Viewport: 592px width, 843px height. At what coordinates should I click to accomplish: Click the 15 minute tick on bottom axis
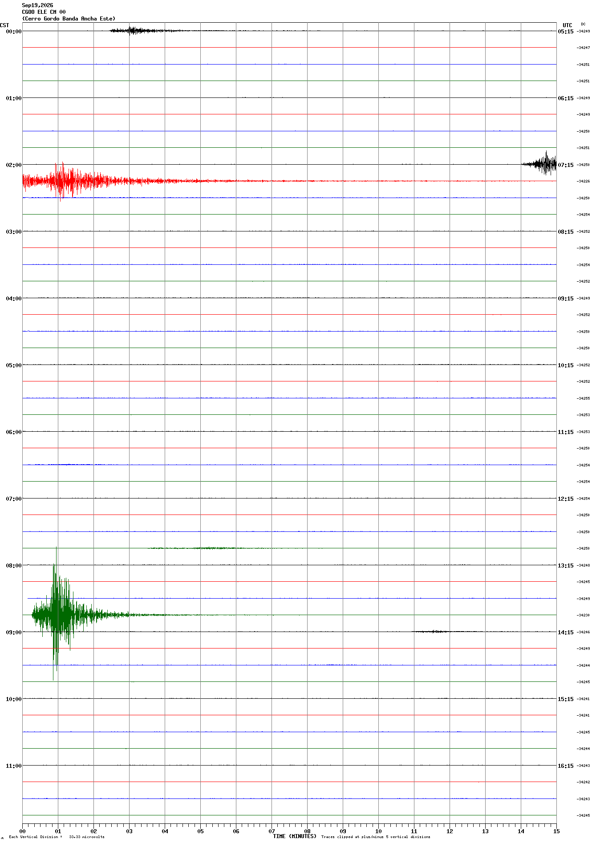pos(556,831)
